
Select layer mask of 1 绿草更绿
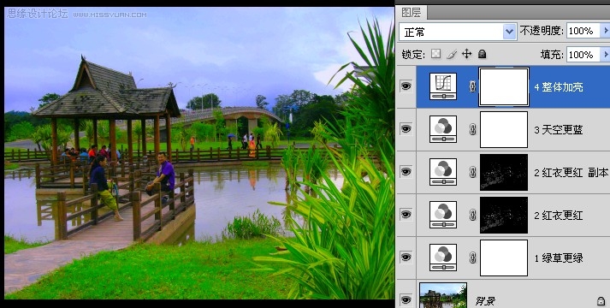pos(504,258)
